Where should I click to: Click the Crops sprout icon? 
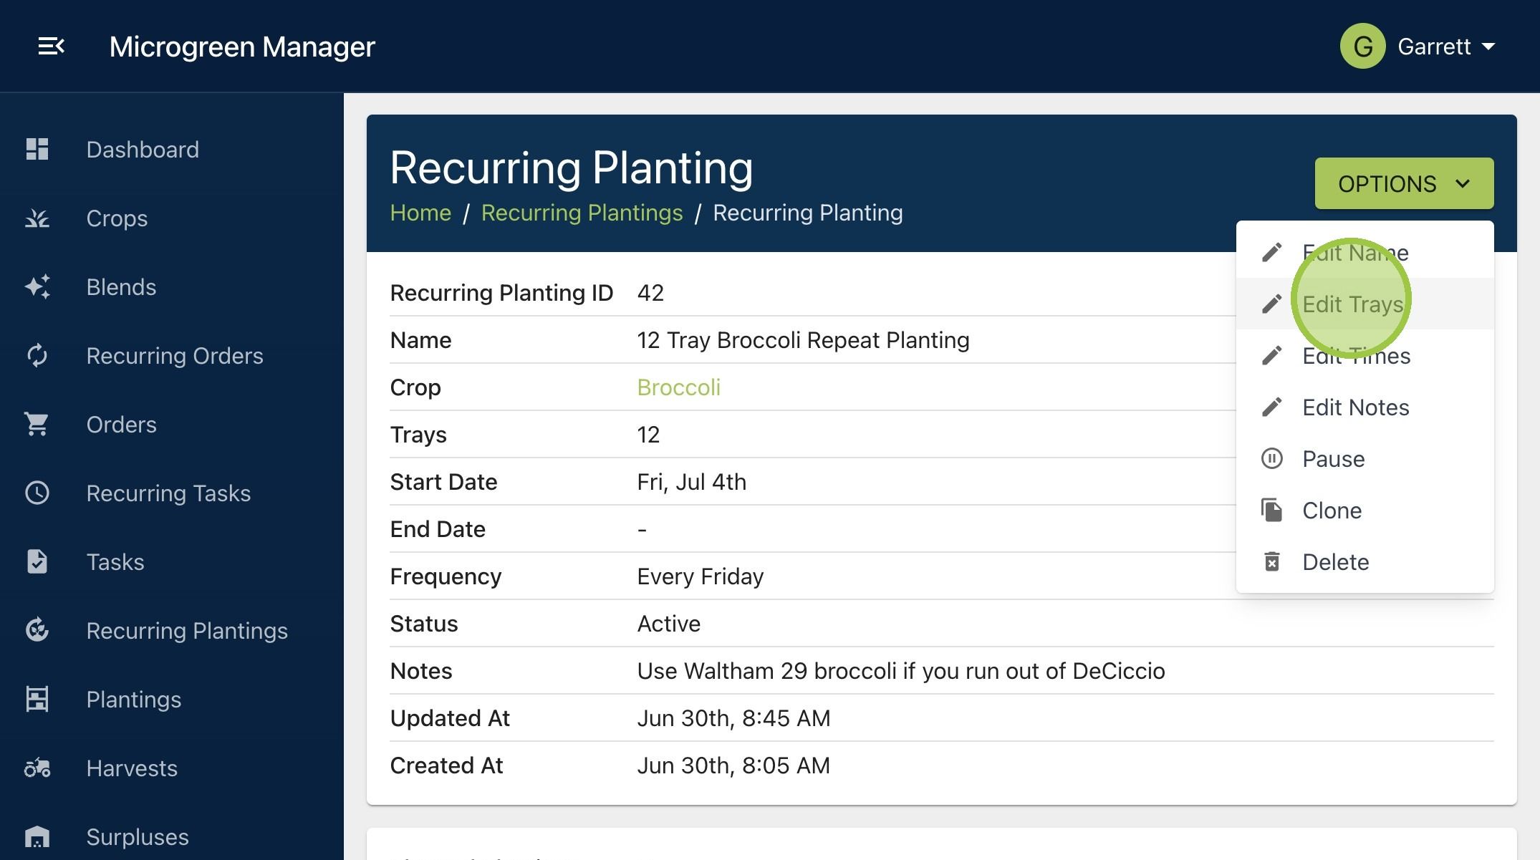pos(37,218)
